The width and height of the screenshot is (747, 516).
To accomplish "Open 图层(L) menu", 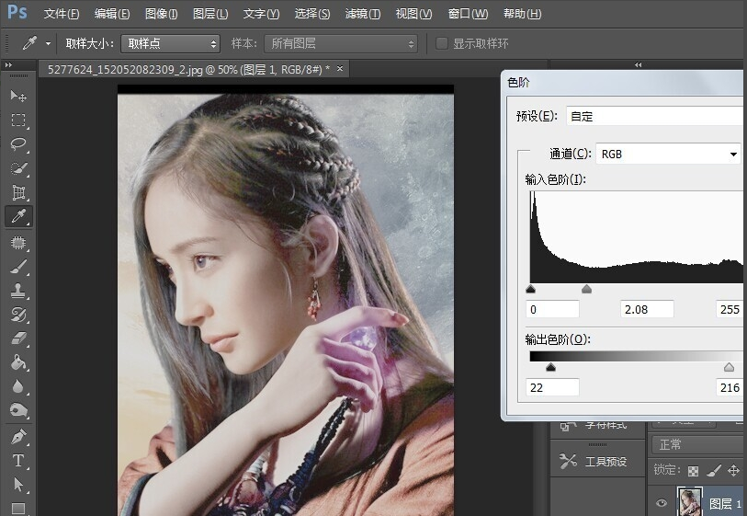I will click(x=210, y=14).
